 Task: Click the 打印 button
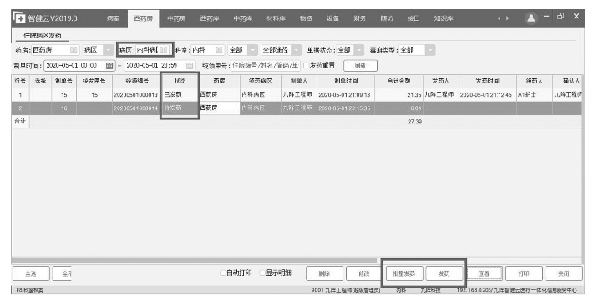coord(524,273)
